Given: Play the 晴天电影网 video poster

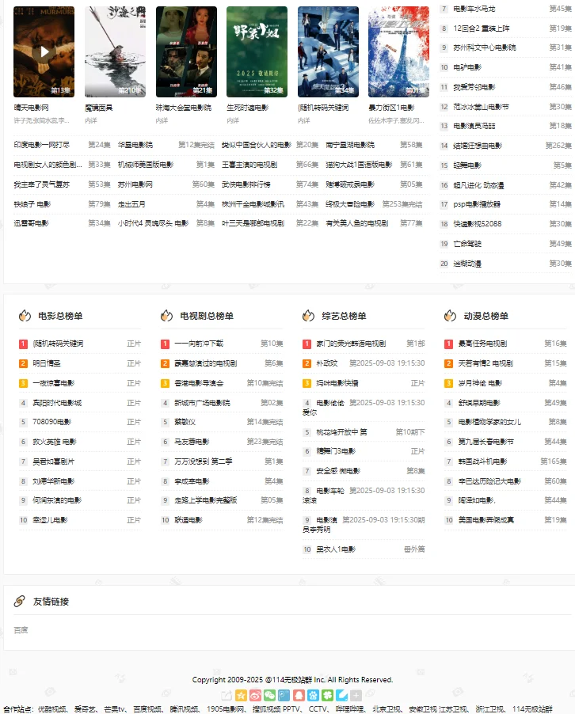Looking at the screenshot, I should click(x=44, y=51).
